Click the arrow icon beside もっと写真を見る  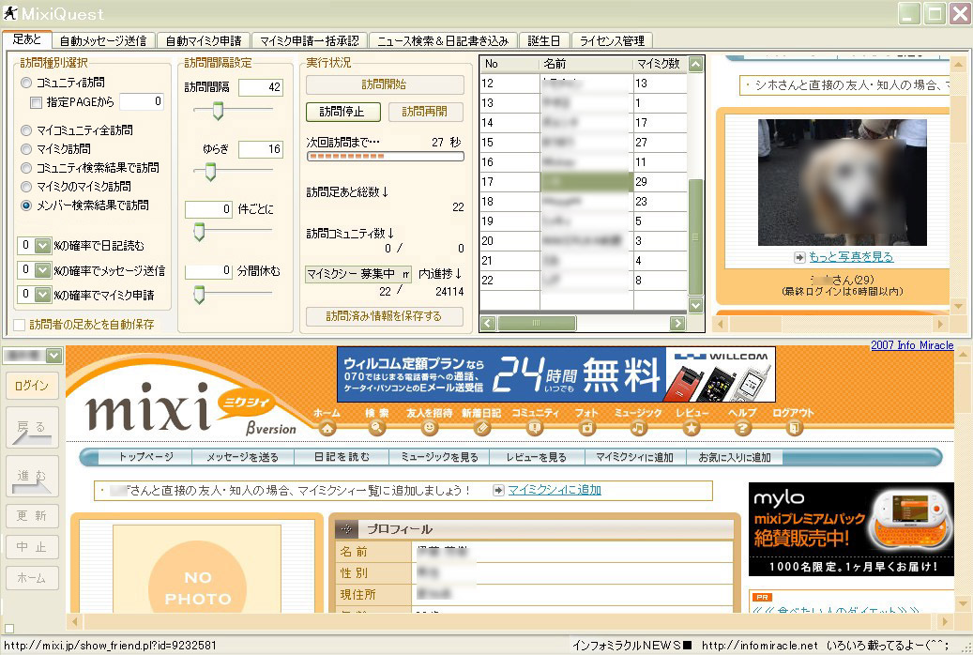[799, 257]
